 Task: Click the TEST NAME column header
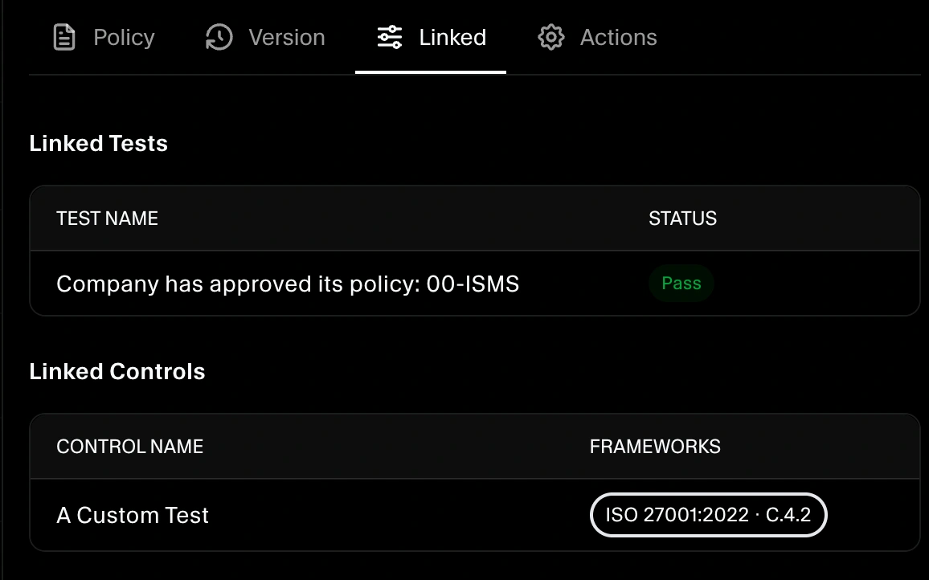107,218
